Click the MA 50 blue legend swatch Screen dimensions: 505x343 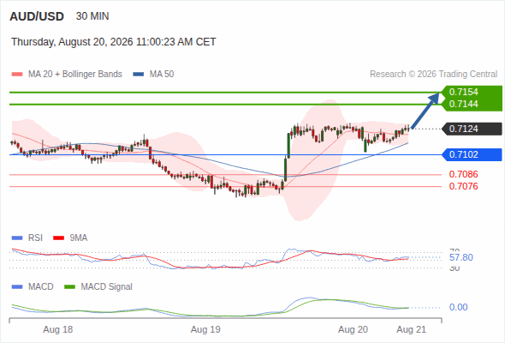coord(139,75)
